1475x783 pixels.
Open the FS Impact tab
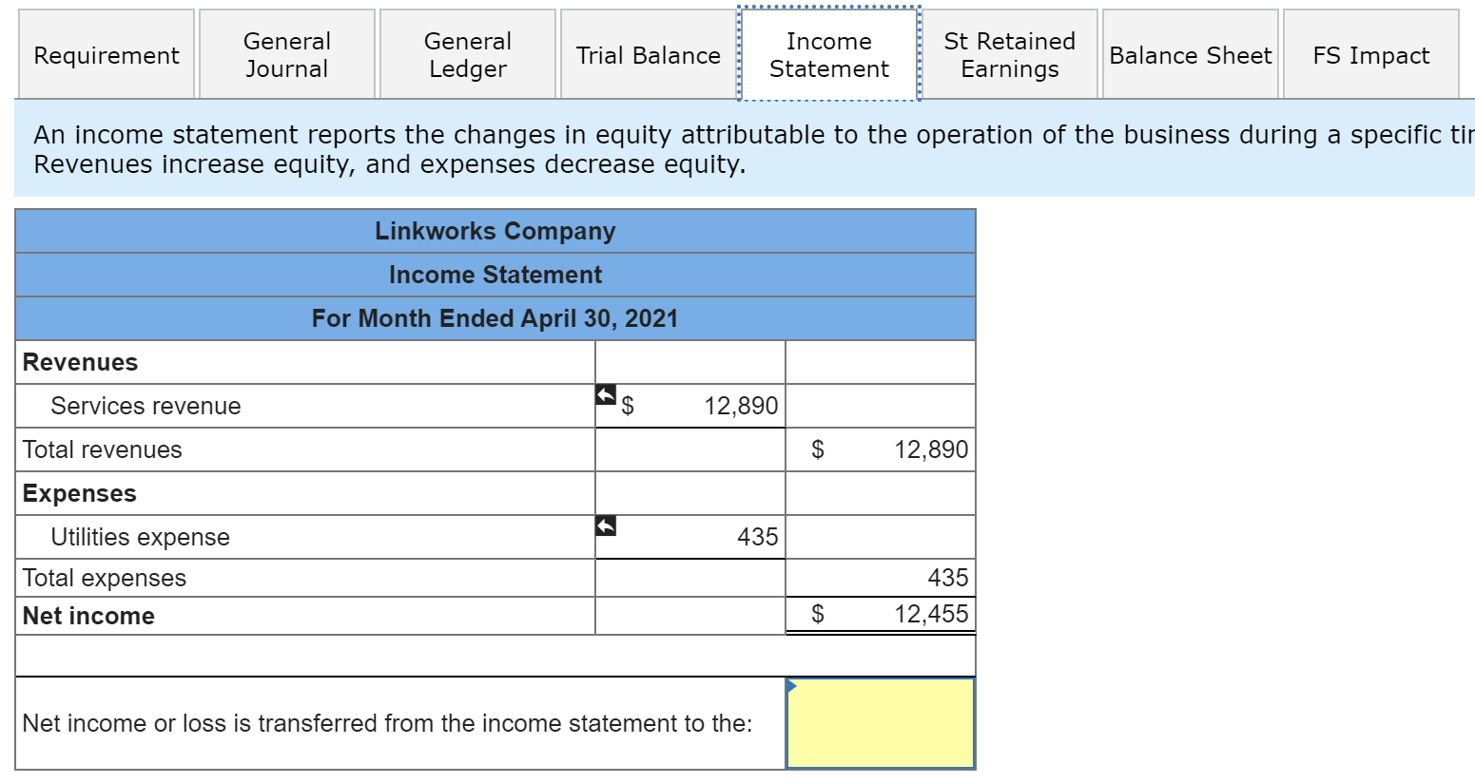click(1370, 55)
